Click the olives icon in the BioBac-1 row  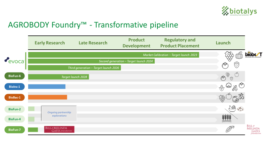(x=241, y=96)
